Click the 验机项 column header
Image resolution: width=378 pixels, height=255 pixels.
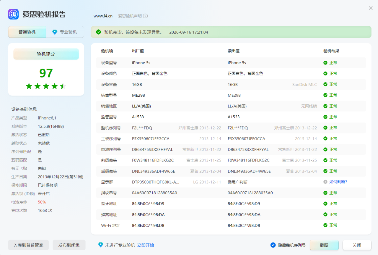107,51
